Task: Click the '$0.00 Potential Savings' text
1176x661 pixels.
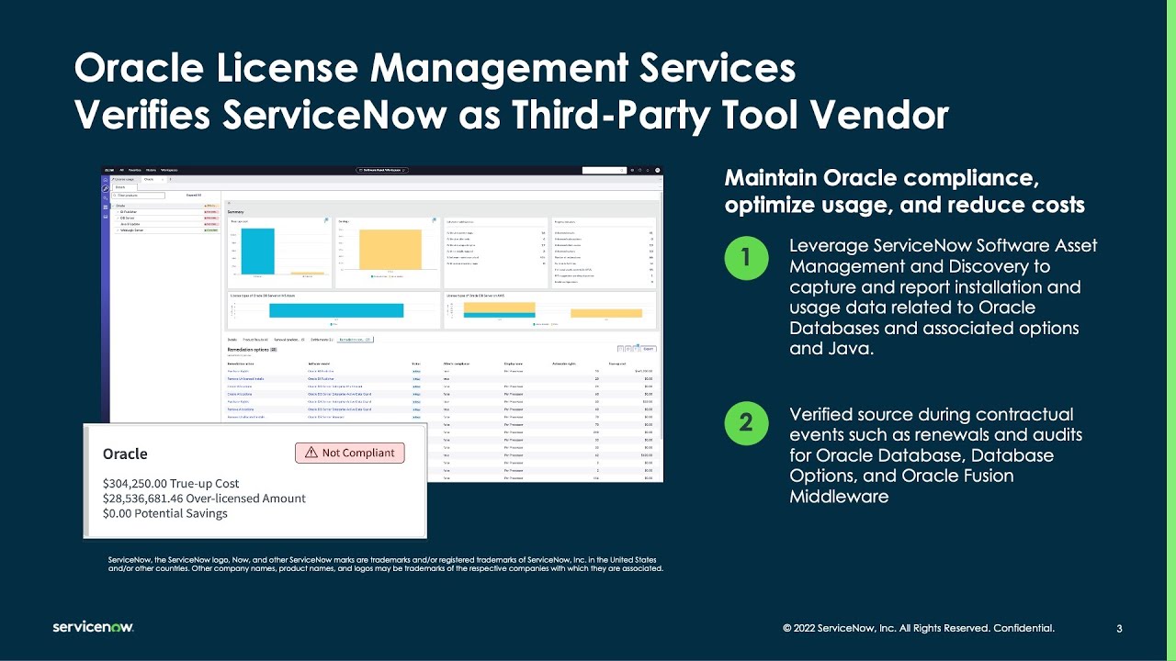Action: tap(165, 512)
